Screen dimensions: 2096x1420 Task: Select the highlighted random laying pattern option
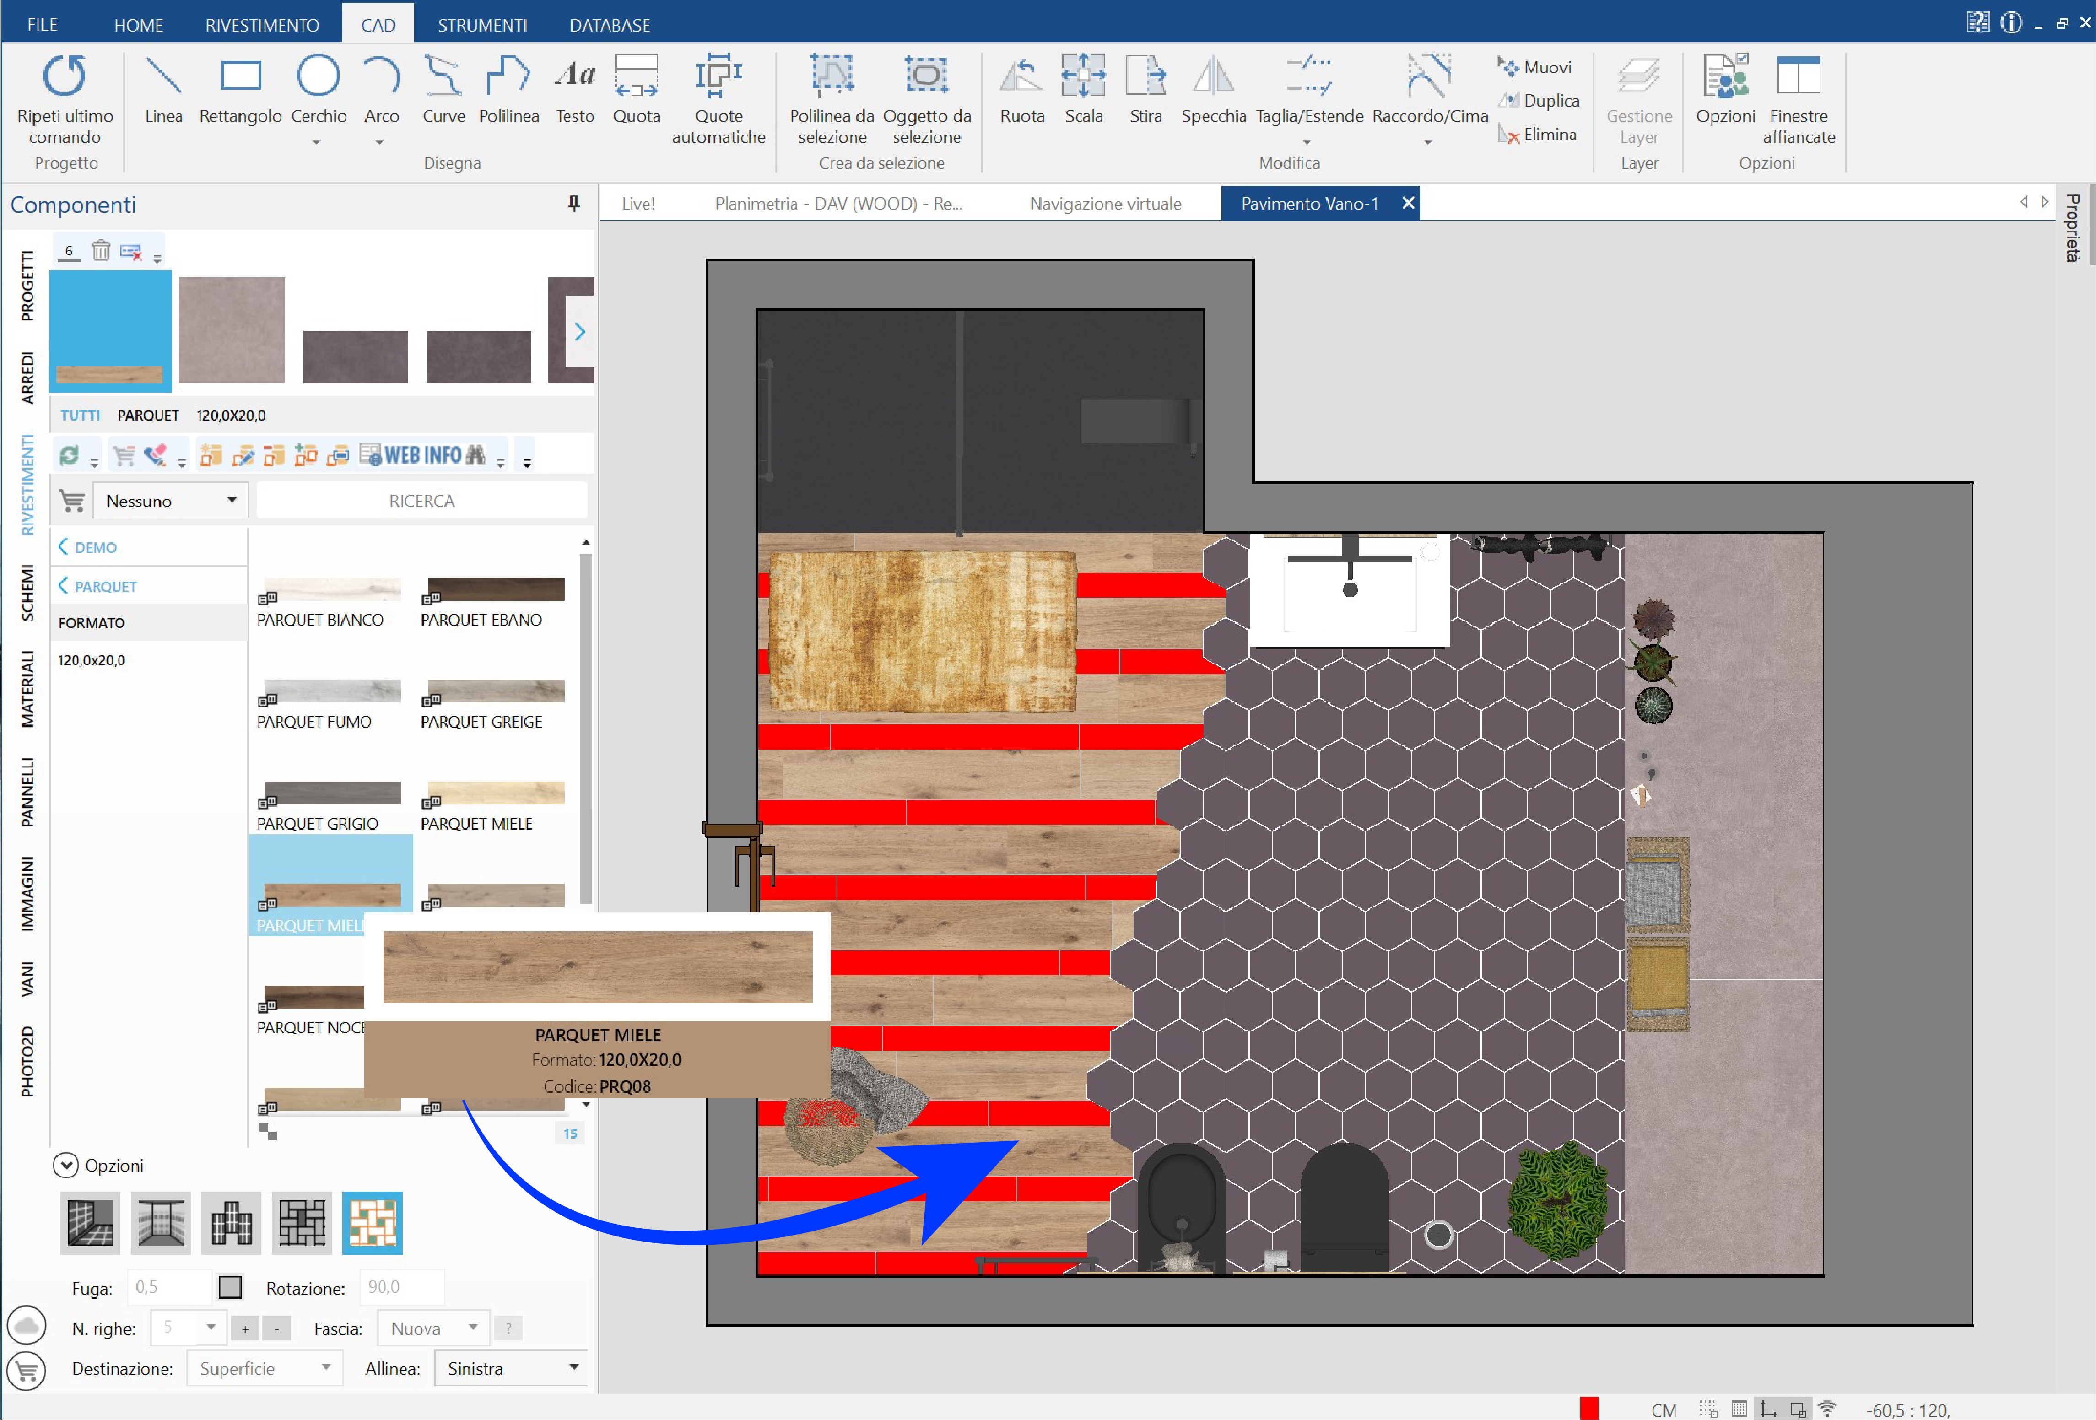[372, 1223]
